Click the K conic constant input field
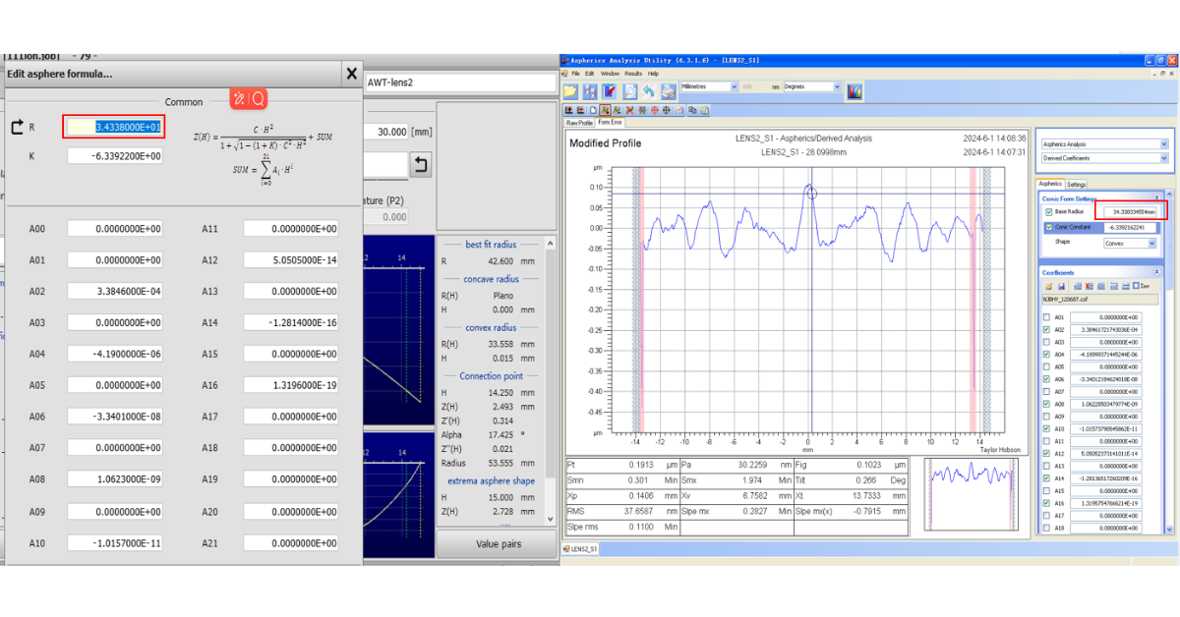The image size is (1180, 617). 114,156
